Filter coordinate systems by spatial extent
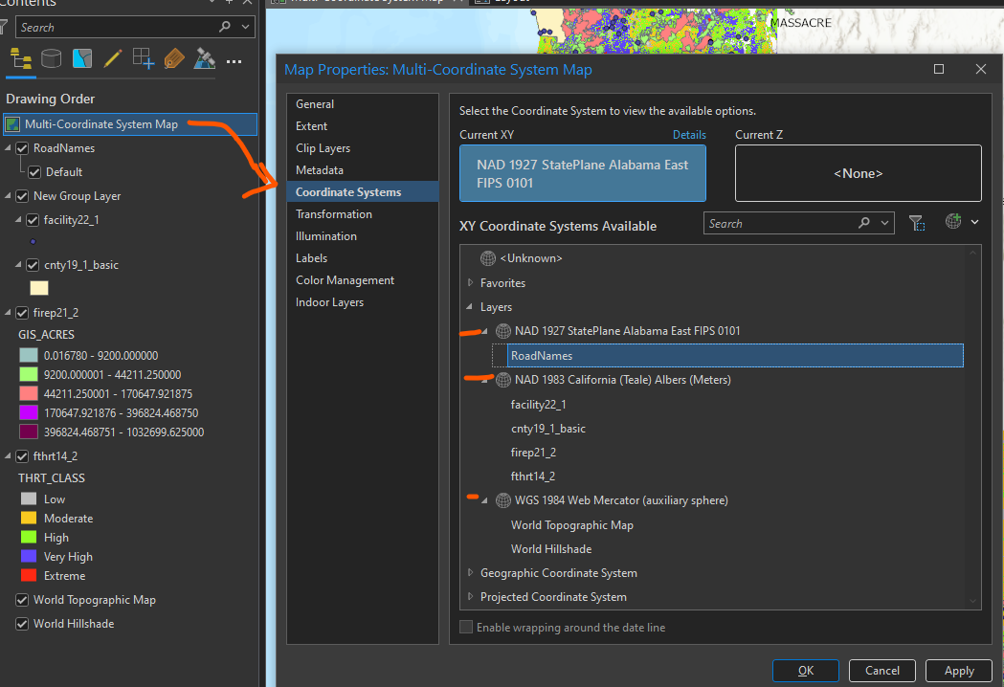This screenshot has width=1004, height=687. [x=917, y=223]
